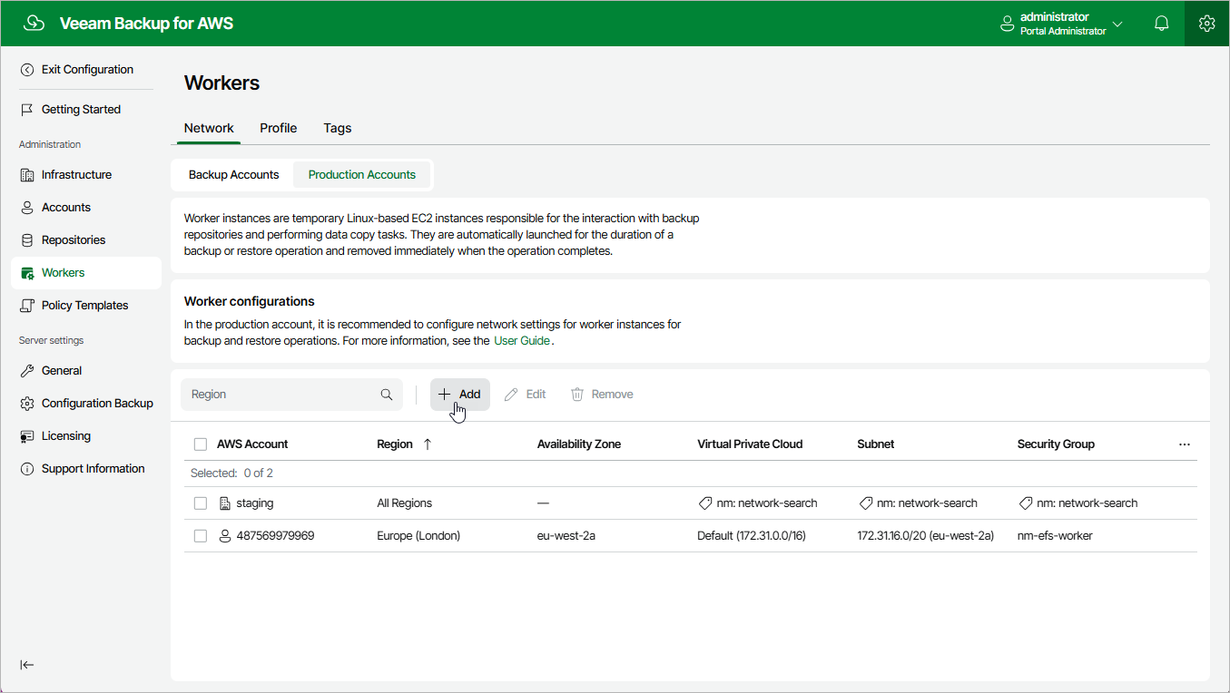
Task: Open the notifications bell
Action: 1162,24
